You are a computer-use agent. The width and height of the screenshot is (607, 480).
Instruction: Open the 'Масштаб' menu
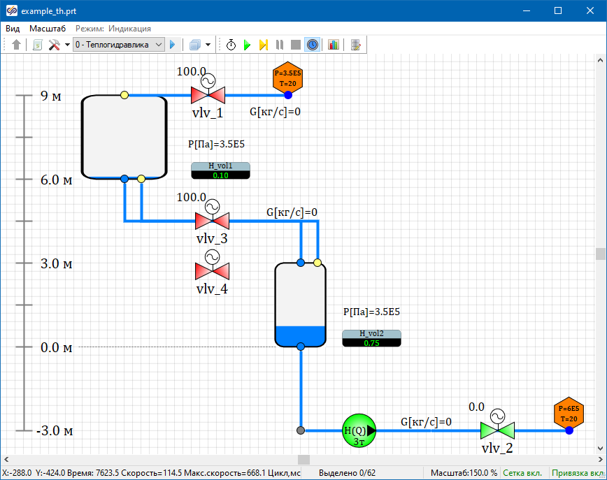48,29
